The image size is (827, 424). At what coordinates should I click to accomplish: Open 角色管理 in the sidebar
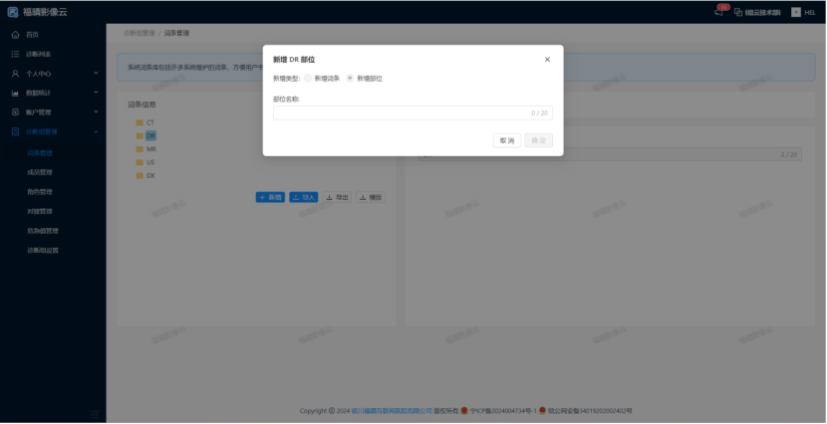40,191
